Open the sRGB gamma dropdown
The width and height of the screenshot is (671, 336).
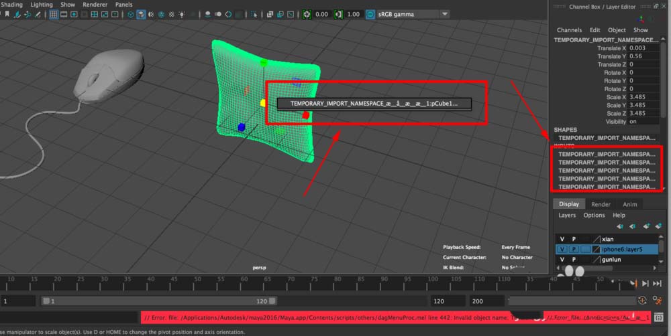click(x=413, y=14)
